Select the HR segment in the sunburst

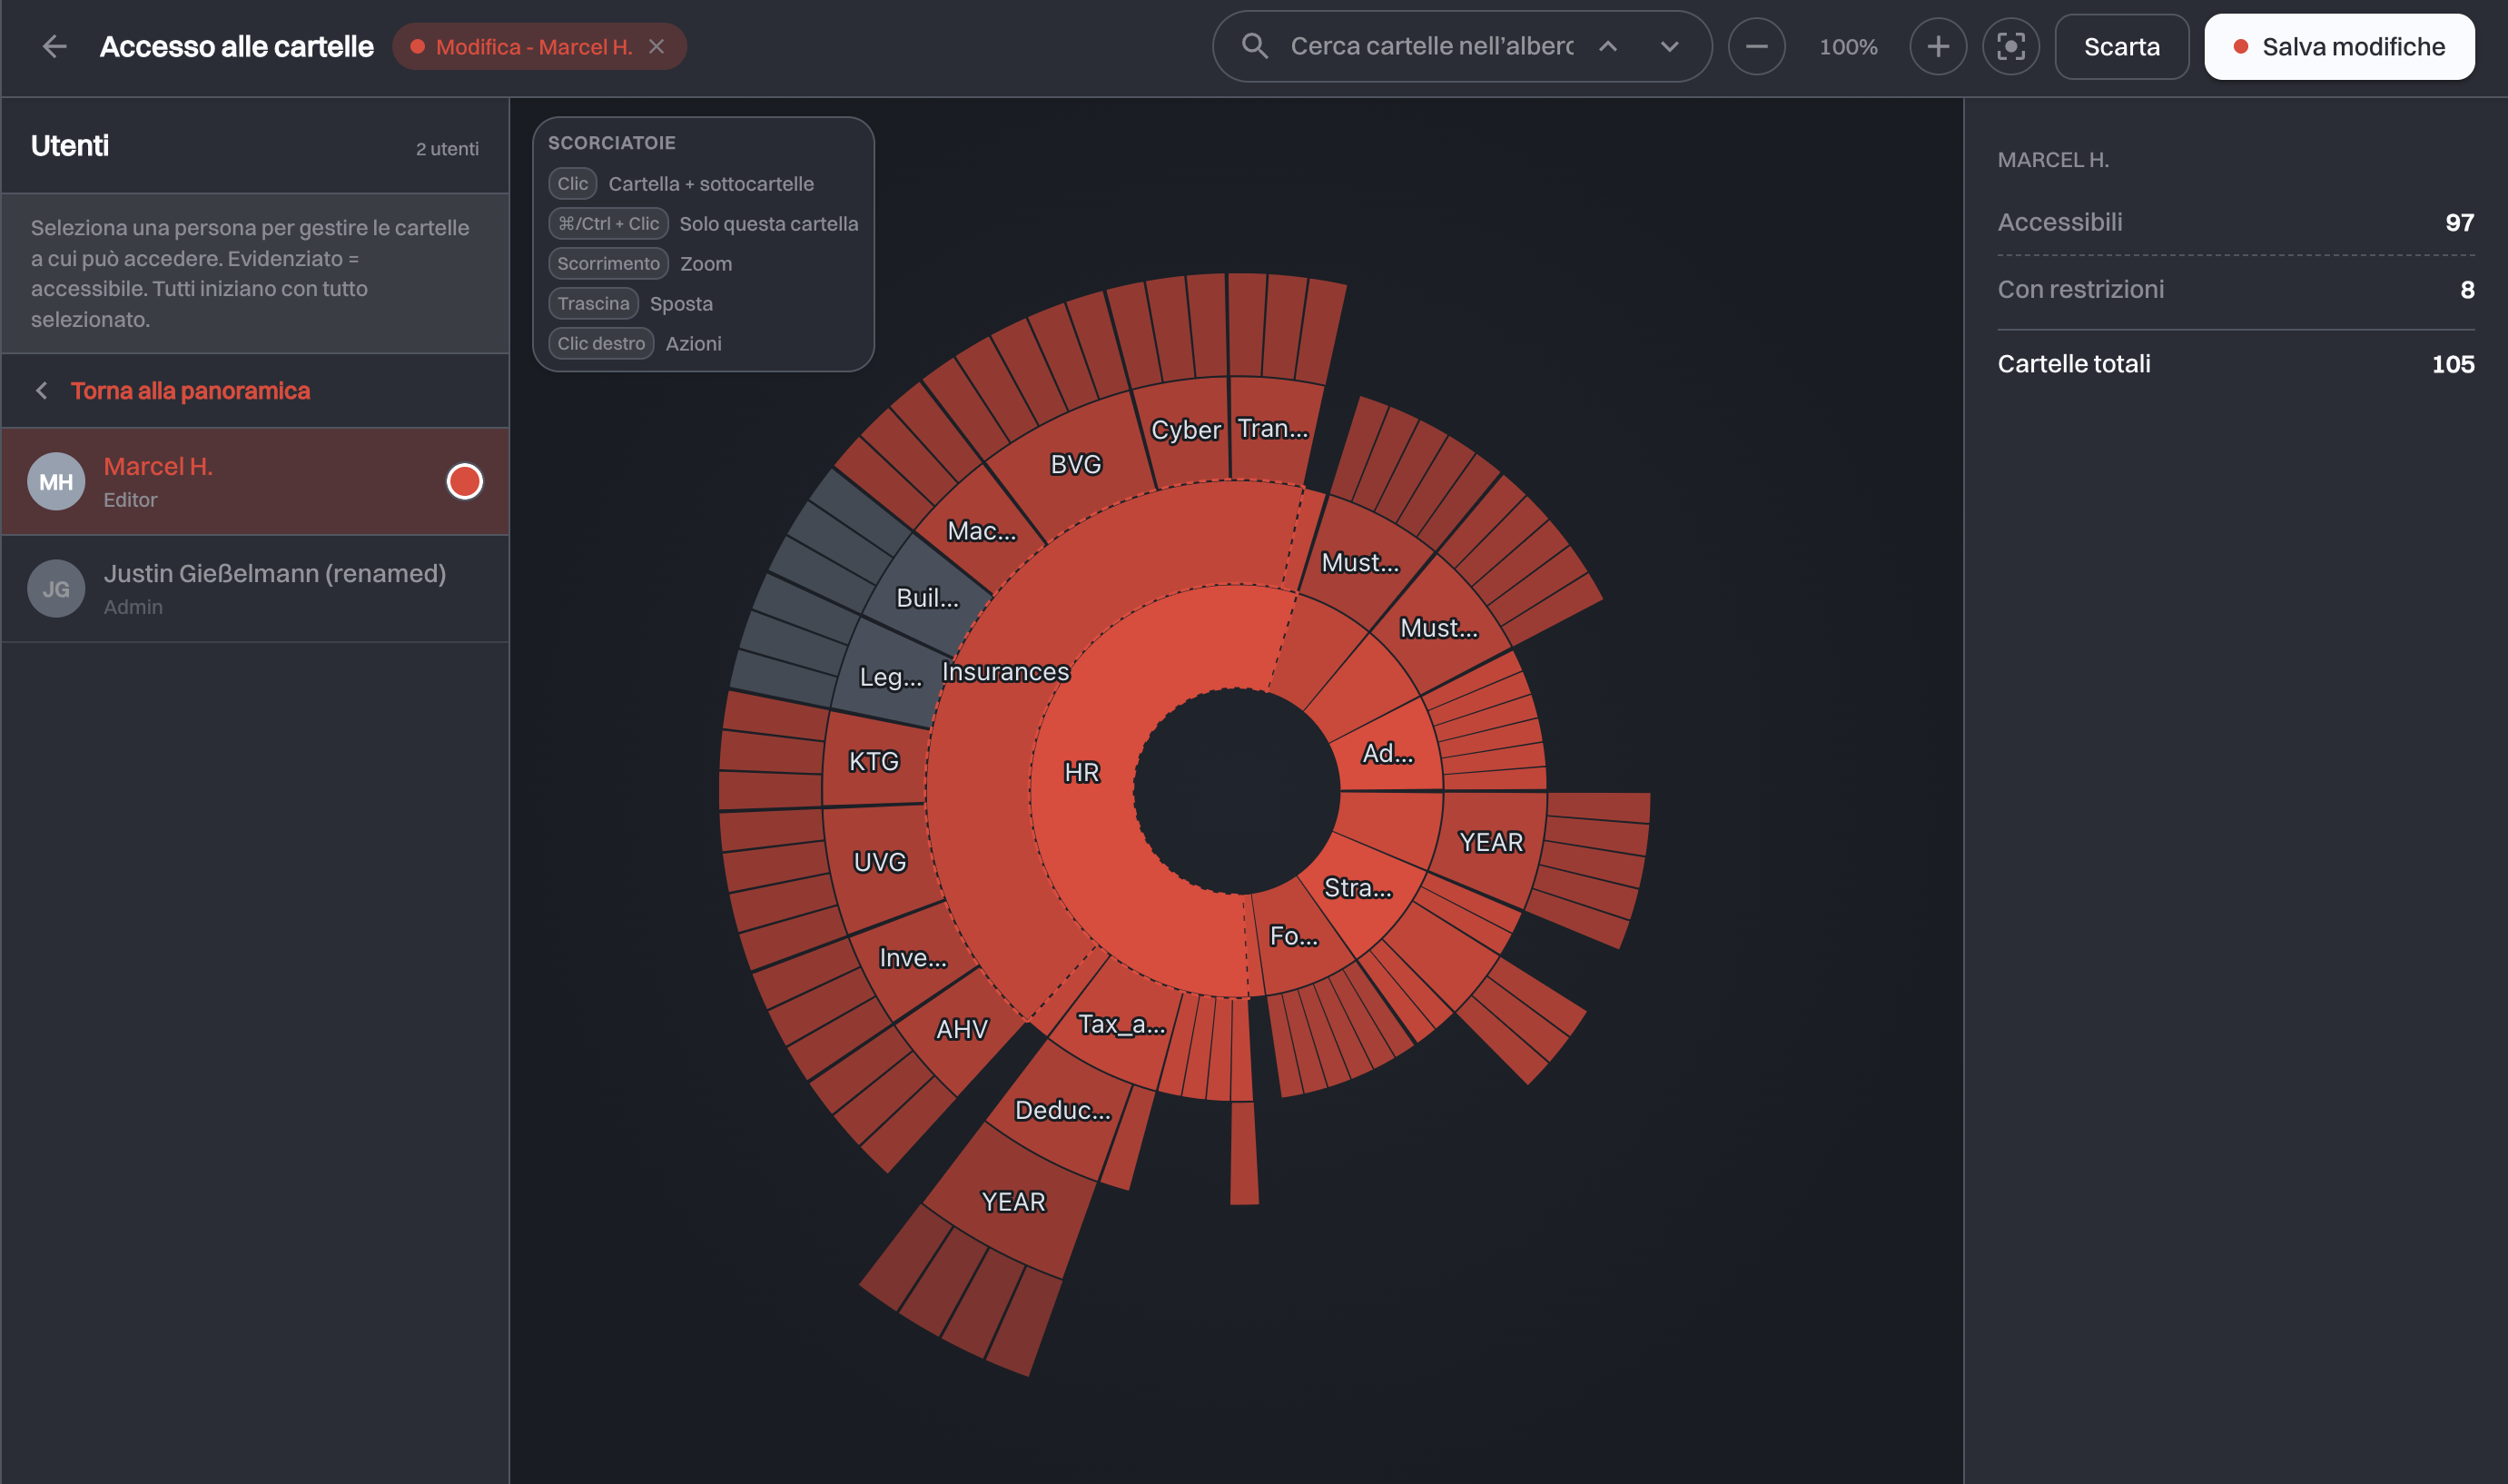pos(1081,772)
